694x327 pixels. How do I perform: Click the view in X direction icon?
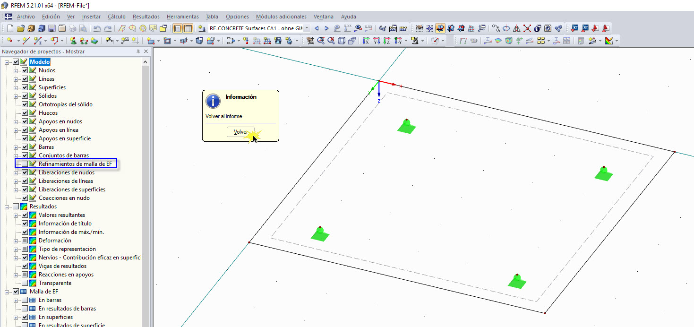pos(366,41)
